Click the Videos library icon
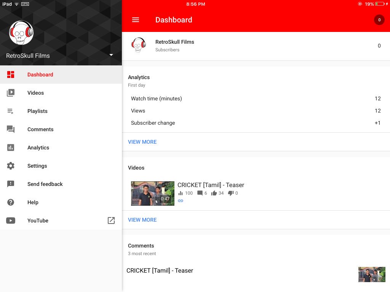This screenshot has height=292, width=390. [x=11, y=93]
